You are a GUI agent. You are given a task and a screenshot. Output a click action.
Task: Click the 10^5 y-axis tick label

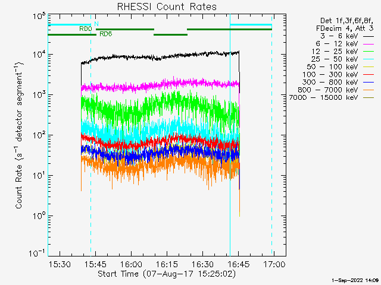pyautogui.click(x=38, y=17)
